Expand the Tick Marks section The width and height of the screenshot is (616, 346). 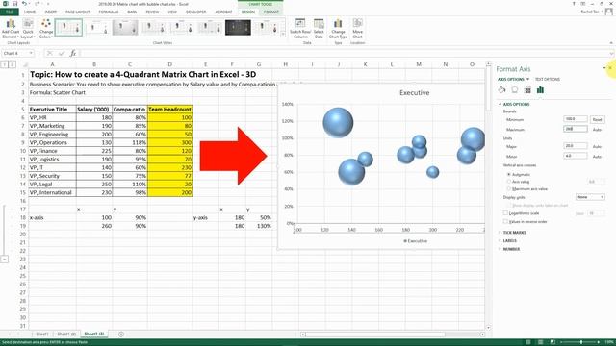click(x=500, y=233)
